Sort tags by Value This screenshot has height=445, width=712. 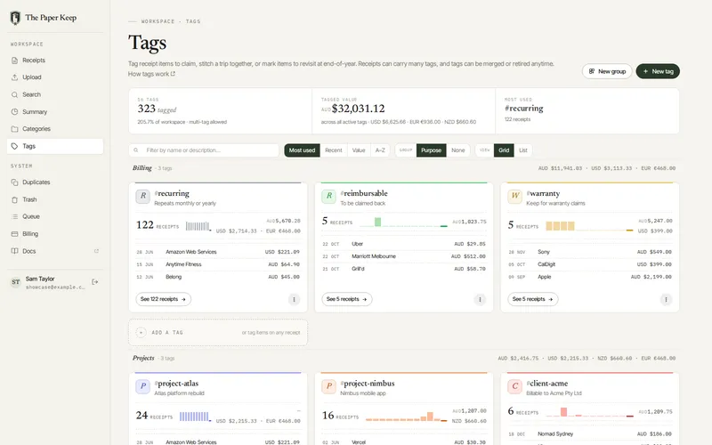tap(359, 150)
